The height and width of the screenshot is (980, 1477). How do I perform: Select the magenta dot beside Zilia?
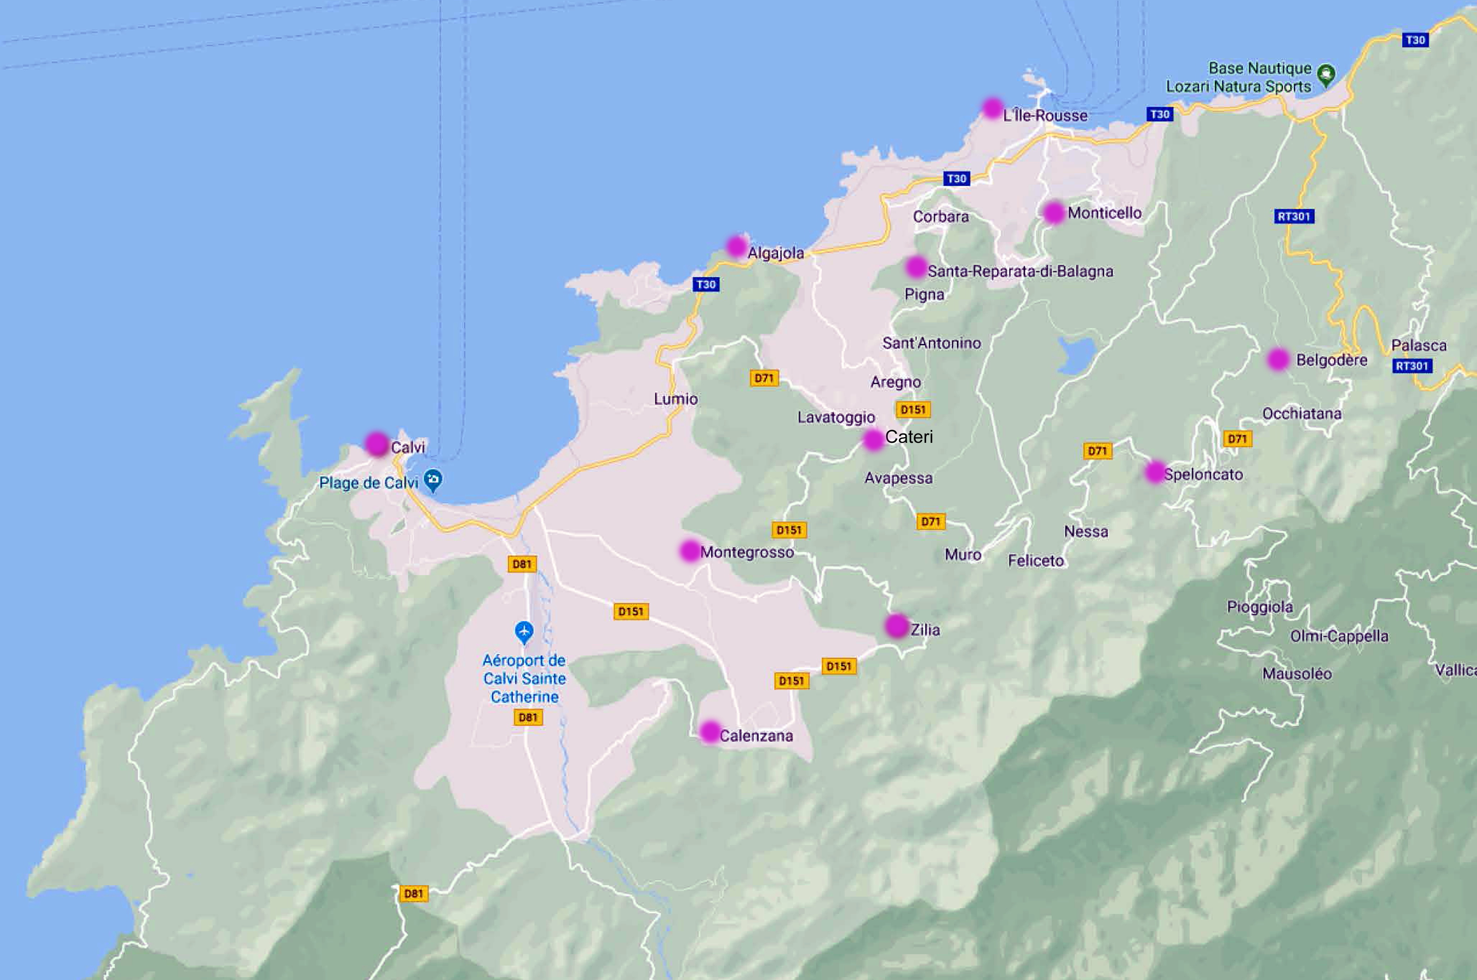(897, 625)
